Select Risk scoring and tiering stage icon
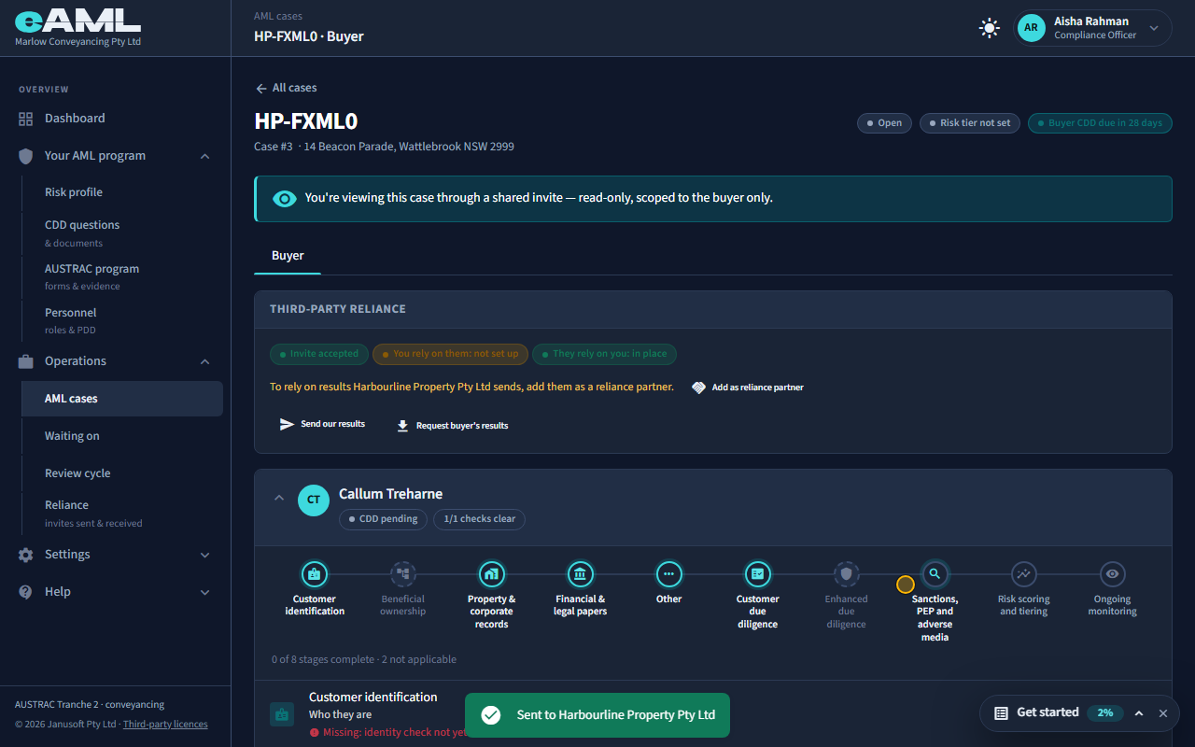Screen dimensions: 1195x747 [x=1024, y=573]
